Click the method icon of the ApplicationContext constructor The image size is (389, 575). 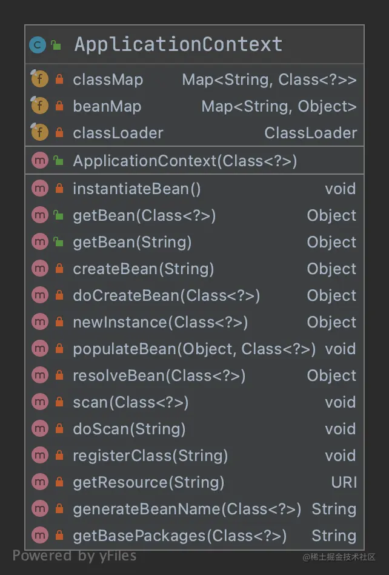point(40,161)
